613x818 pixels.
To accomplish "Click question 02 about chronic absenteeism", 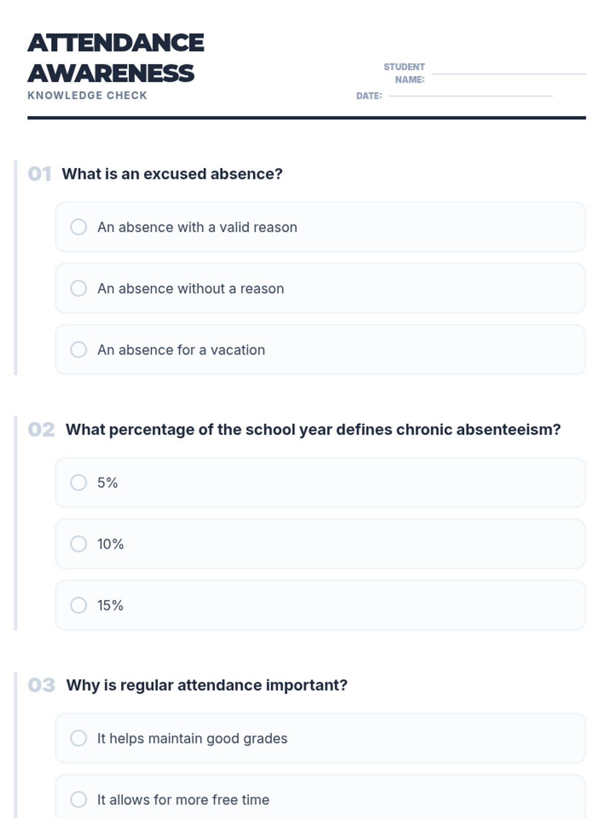I will click(x=313, y=429).
